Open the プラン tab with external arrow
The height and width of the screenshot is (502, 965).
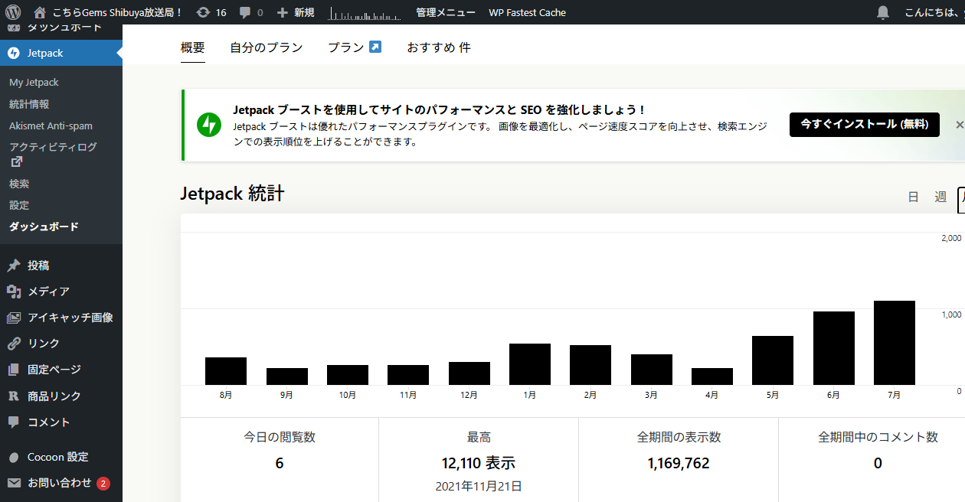coord(355,47)
